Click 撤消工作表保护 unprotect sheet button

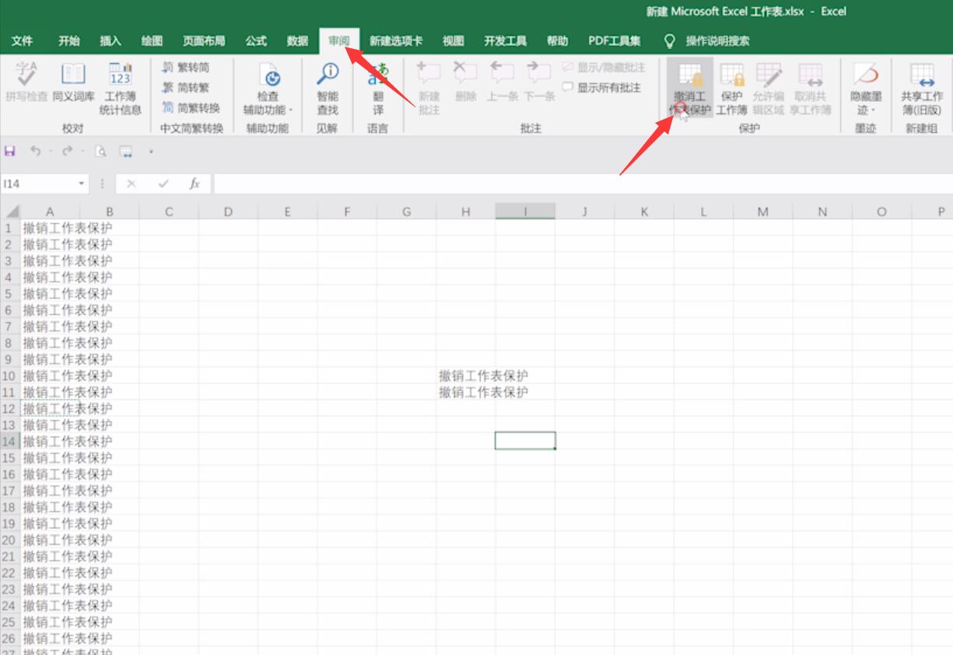pos(689,87)
